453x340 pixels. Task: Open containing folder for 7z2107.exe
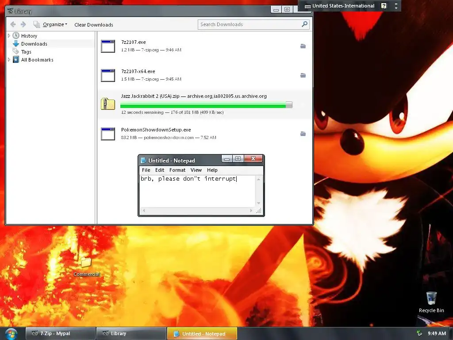click(303, 46)
